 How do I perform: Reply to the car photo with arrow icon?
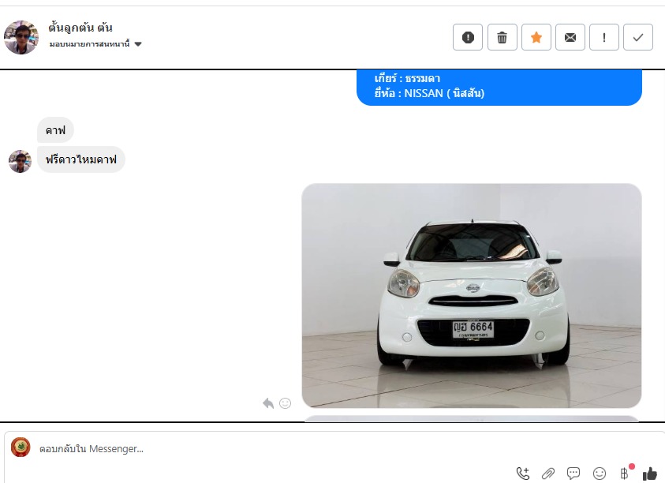268,403
